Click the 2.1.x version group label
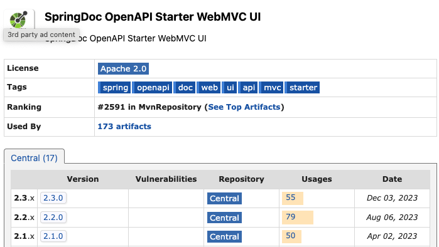 coord(24,236)
